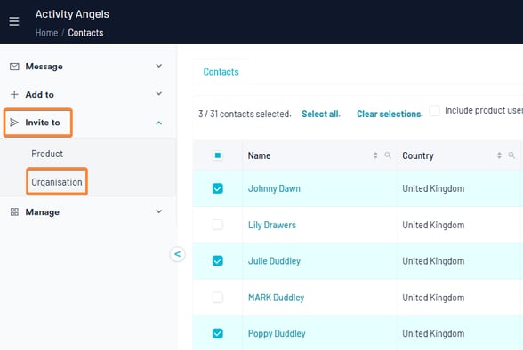Click the Manage grid icon
523x350 pixels.
pos(14,211)
